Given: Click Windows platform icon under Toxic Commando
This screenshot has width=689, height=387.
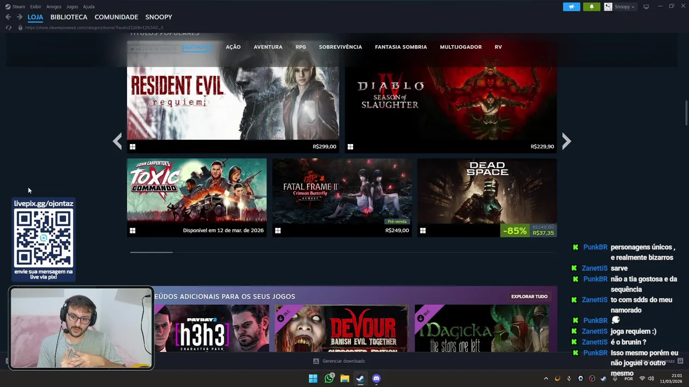Looking at the screenshot, I should pyautogui.click(x=132, y=231).
